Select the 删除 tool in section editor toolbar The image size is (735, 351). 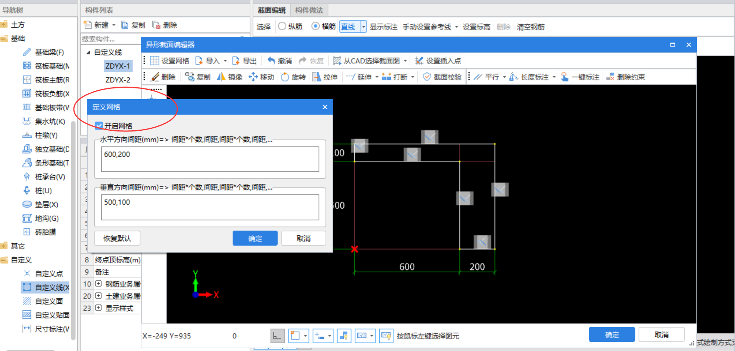click(163, 77)
